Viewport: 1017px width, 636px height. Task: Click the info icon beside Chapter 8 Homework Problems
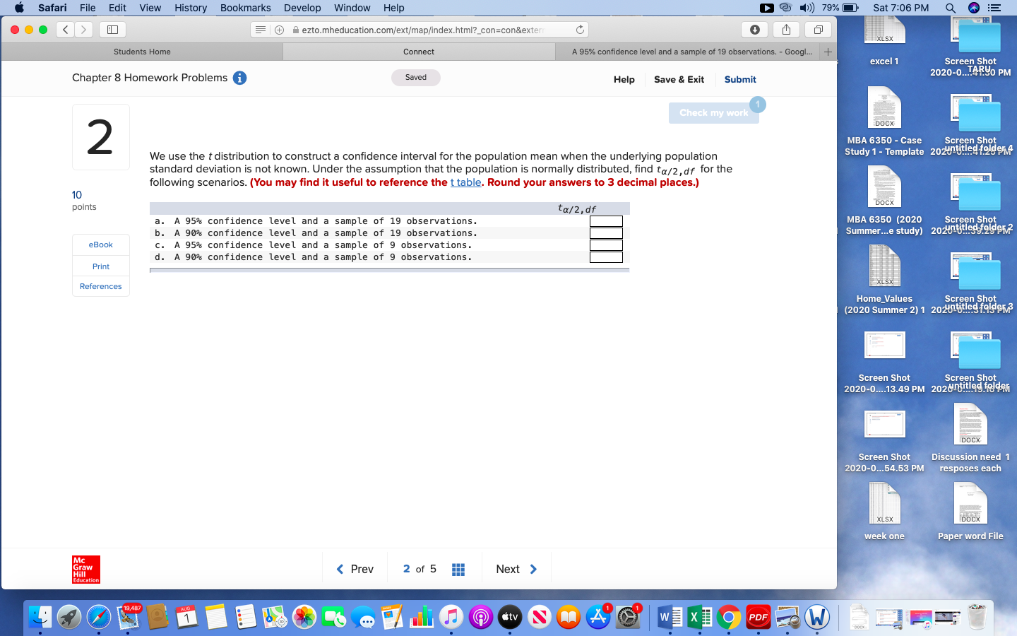pos(240,78)
